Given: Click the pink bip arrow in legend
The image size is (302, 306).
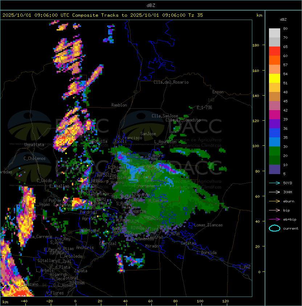Looking at the screenshot, I should tap(274, 210).
